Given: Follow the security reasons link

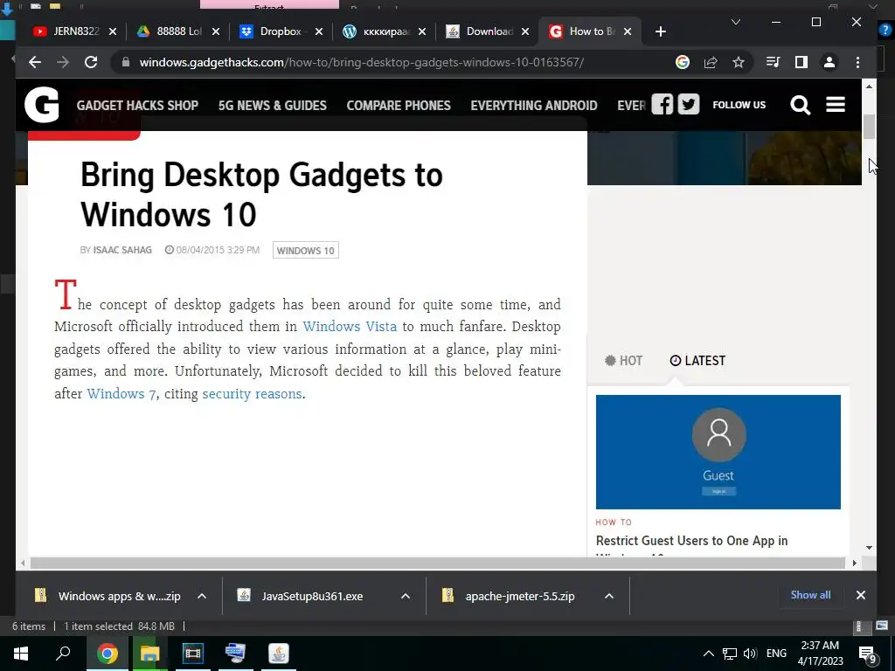Looking at the screenshot, I should pos(252,394).
